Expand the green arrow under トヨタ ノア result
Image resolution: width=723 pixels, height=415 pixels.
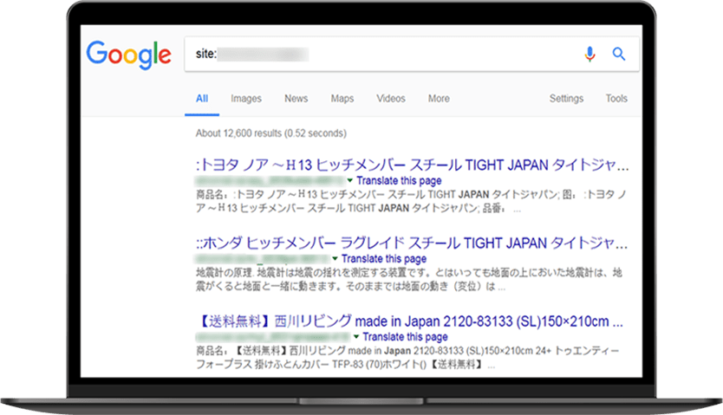pos(350,180)
